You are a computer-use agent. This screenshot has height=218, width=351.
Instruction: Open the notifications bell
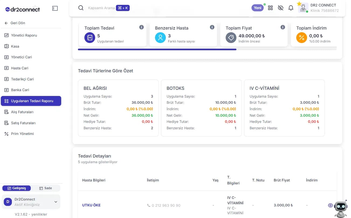[x=291, y=8]
